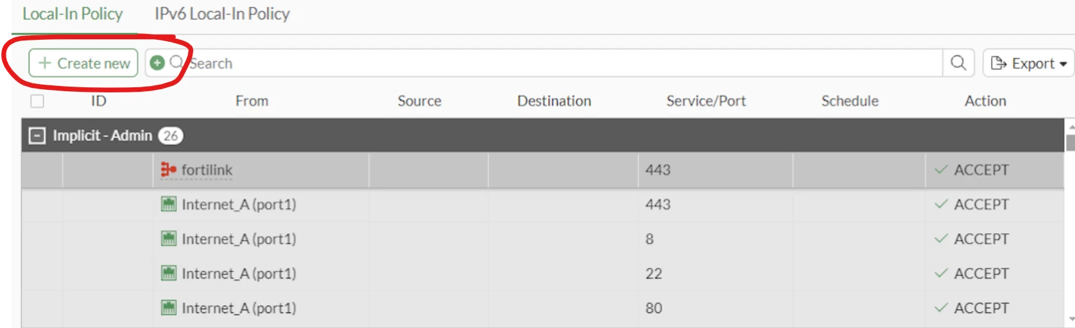Open the Export dropdown arrow
Screen dimensions: 1075x328
[x=1063, y=64]
